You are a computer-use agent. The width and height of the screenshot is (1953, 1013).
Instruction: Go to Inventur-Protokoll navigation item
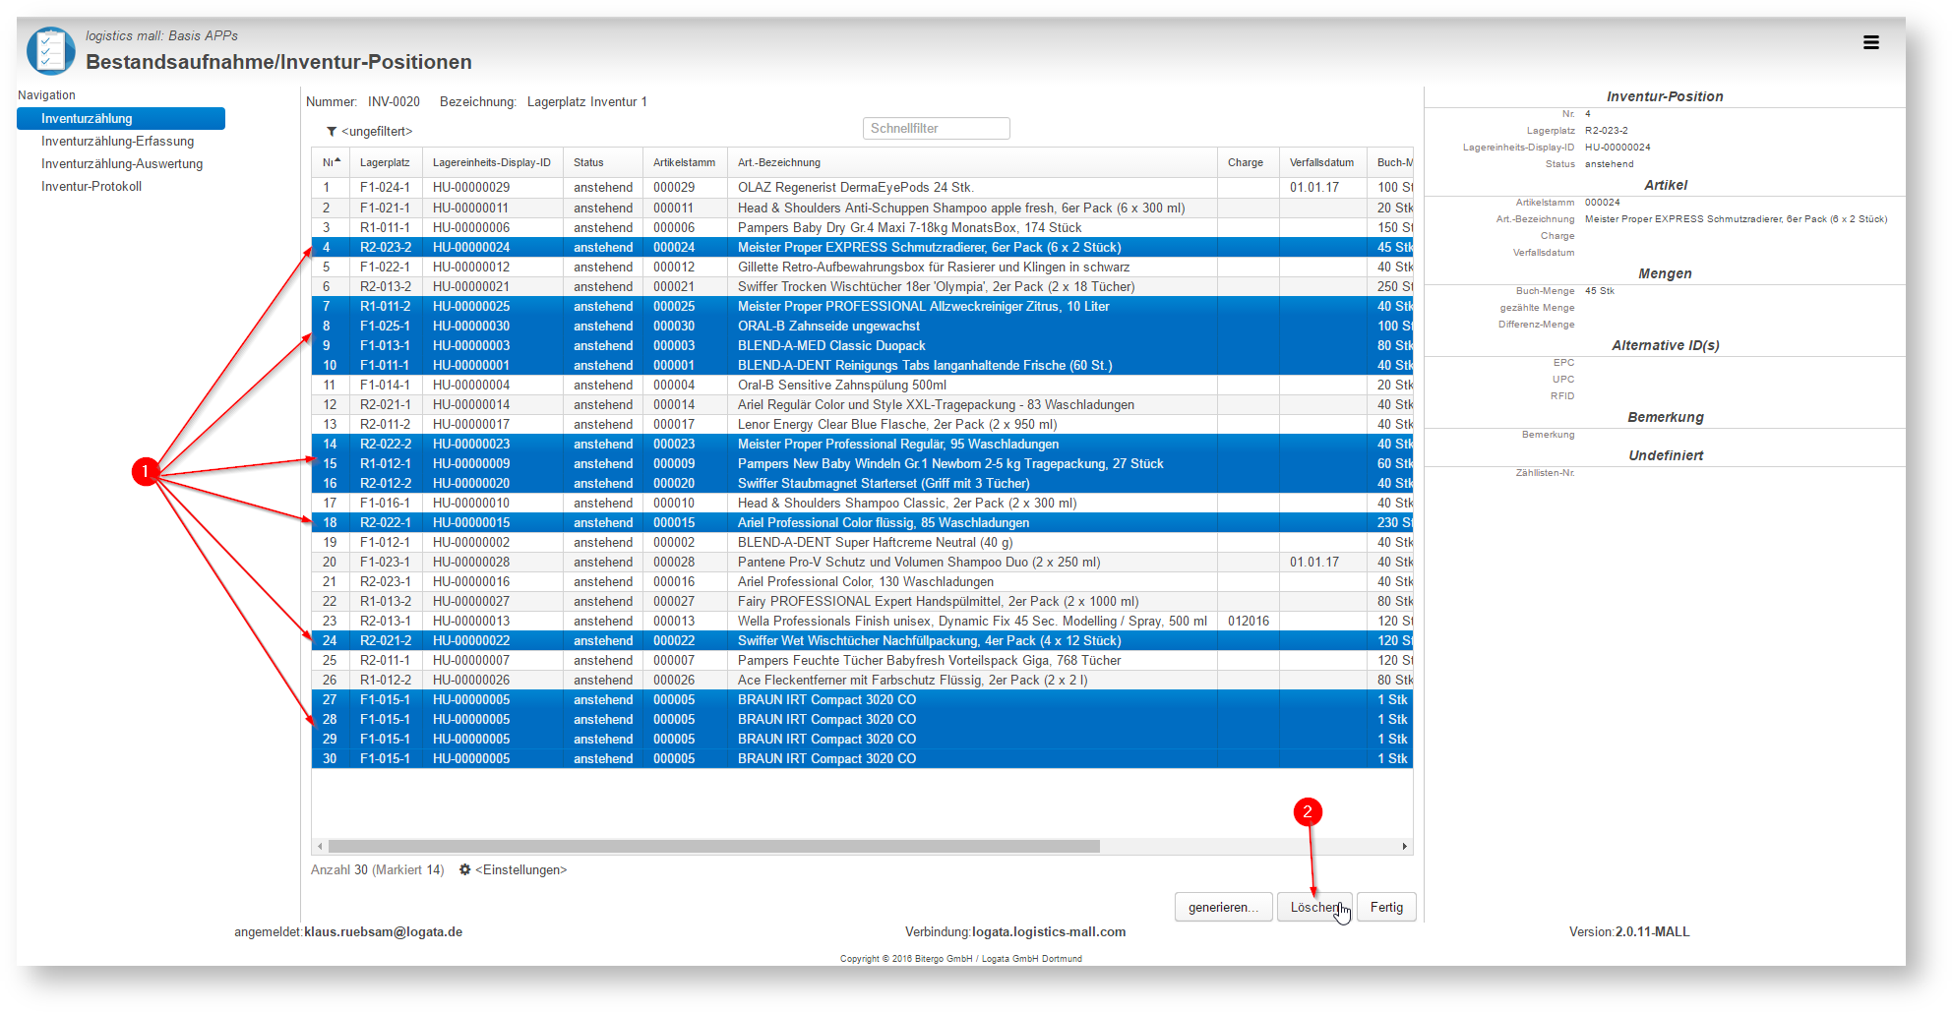(x=92, y=186)
